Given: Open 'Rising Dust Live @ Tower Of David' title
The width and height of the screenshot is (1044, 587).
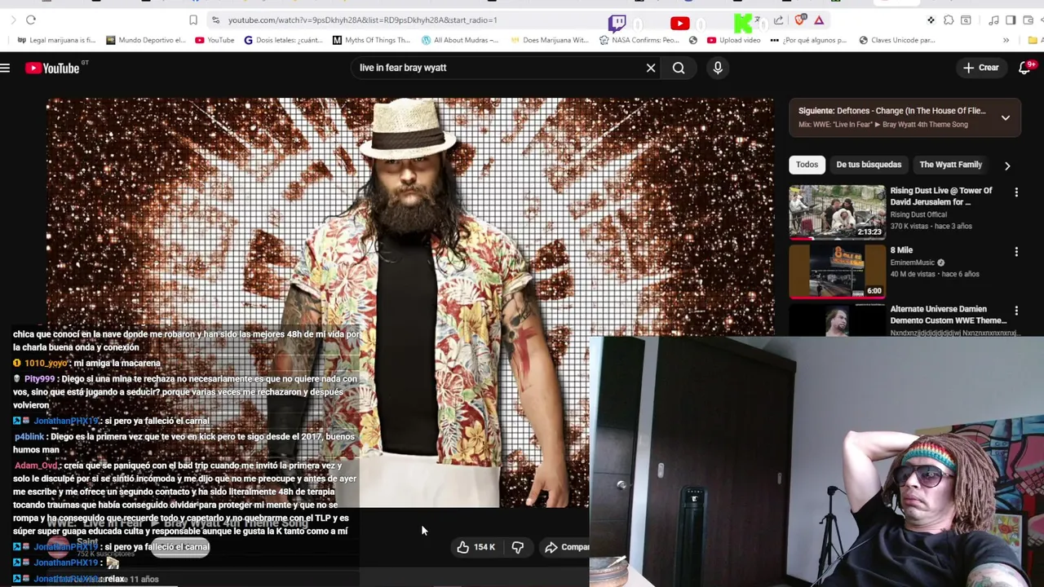Looking at the screenshot, I should pos(941,196).
